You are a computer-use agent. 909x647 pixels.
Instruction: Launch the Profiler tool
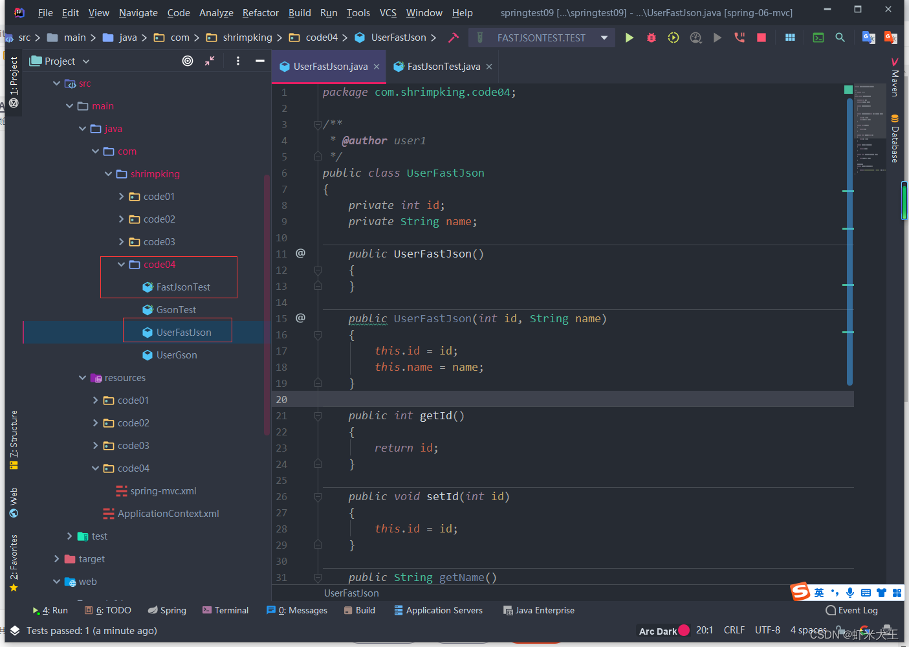(695, 38)
